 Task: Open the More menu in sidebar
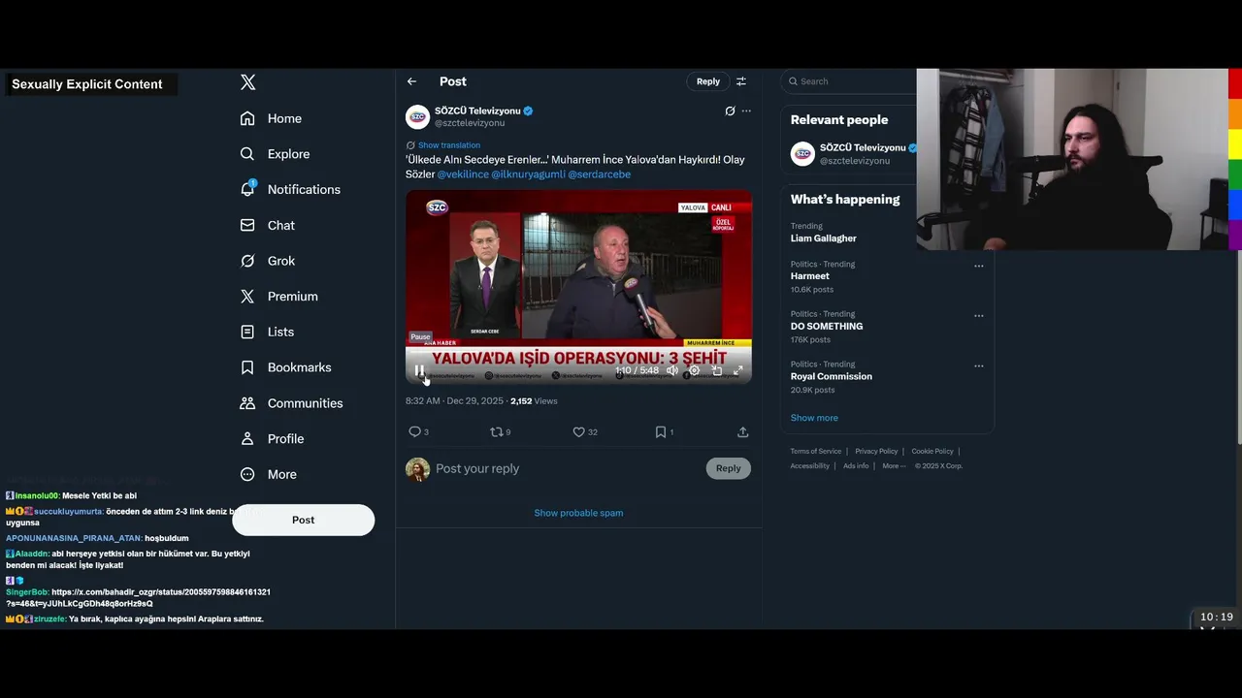tap(247, 474)
